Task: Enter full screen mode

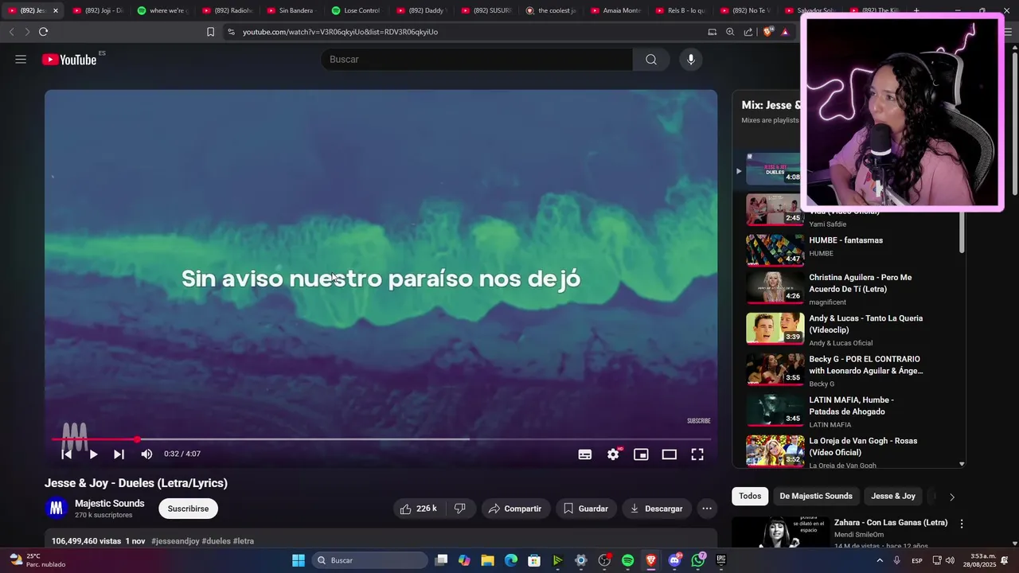Action: [697, 454]
